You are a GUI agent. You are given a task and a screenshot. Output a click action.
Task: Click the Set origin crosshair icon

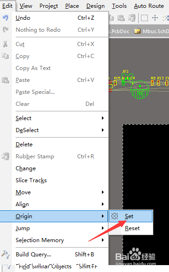(x=114, y=216)
